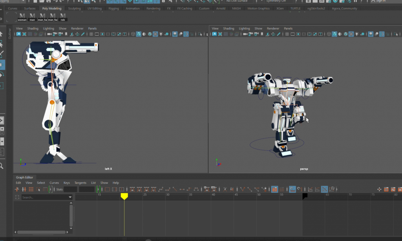
Task: Open the Shading menu in left viewport
Action: (33, 28)
